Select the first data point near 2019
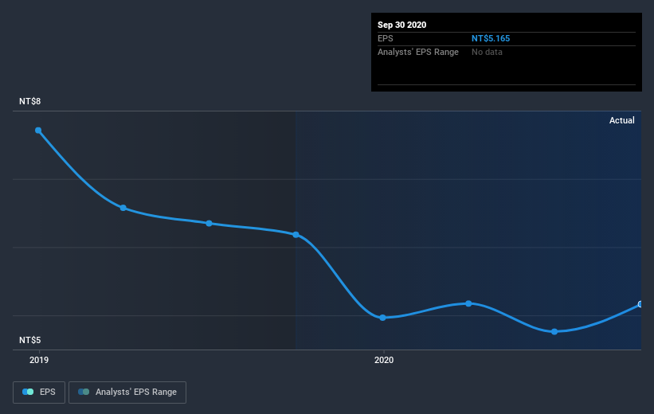Viewport: 654px width, 414px height. pos(38,131)
